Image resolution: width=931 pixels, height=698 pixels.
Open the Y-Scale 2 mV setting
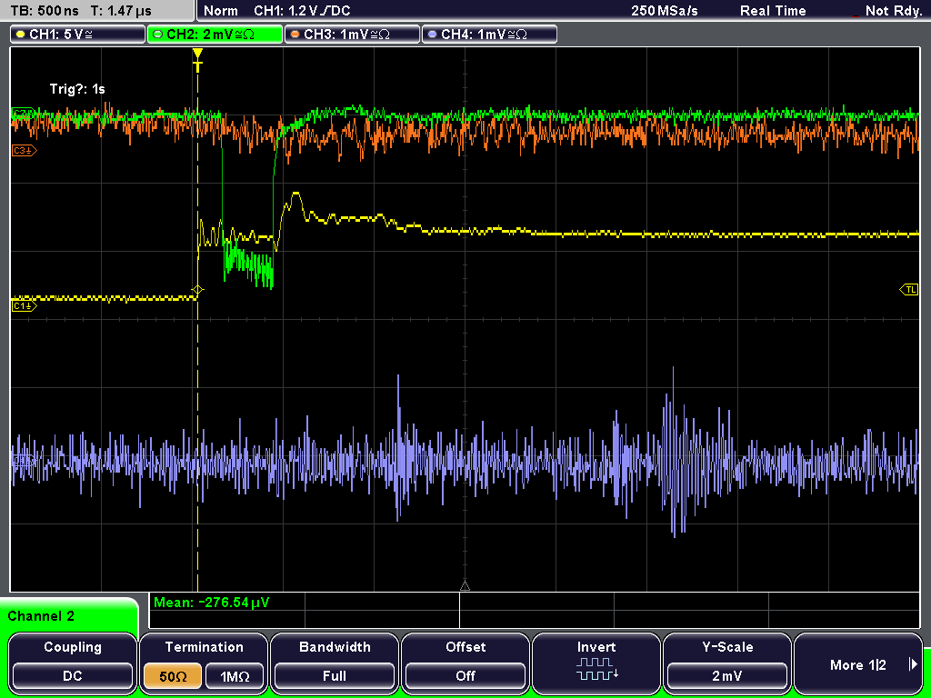click(726, 675)
